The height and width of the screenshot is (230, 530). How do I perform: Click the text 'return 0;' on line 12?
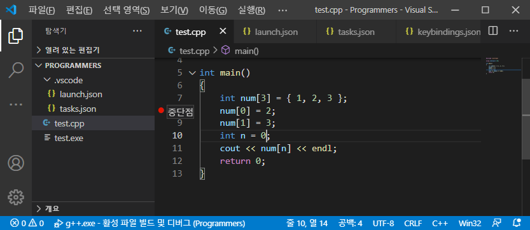pos(242,161)
